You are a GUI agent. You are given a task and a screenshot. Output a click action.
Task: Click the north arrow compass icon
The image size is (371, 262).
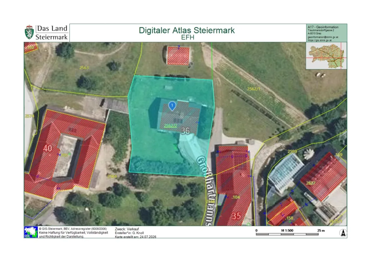tap(343, 233)
